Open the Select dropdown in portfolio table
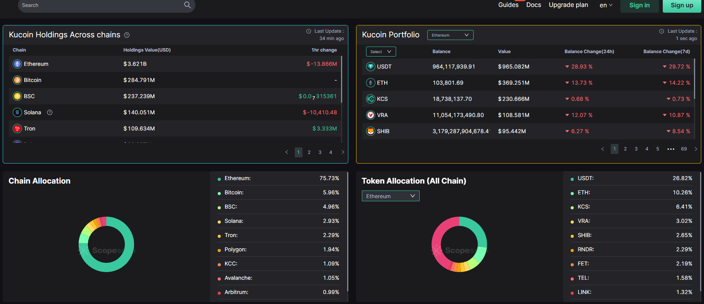The image size is (704, 304). coord(381,52)
